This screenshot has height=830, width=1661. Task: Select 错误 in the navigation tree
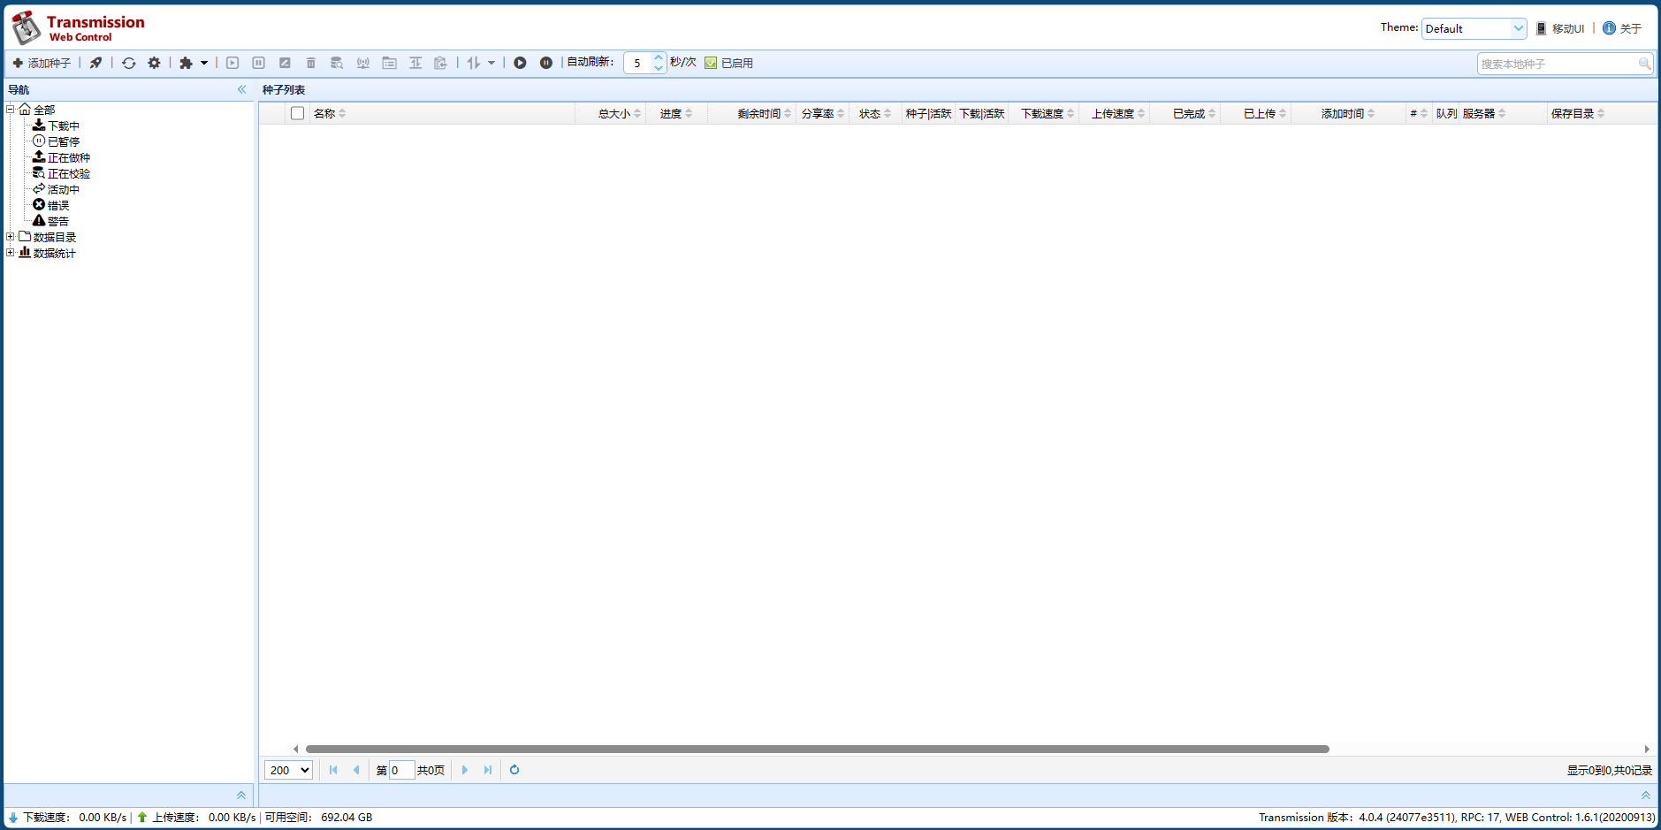click(x=58, y=205)
